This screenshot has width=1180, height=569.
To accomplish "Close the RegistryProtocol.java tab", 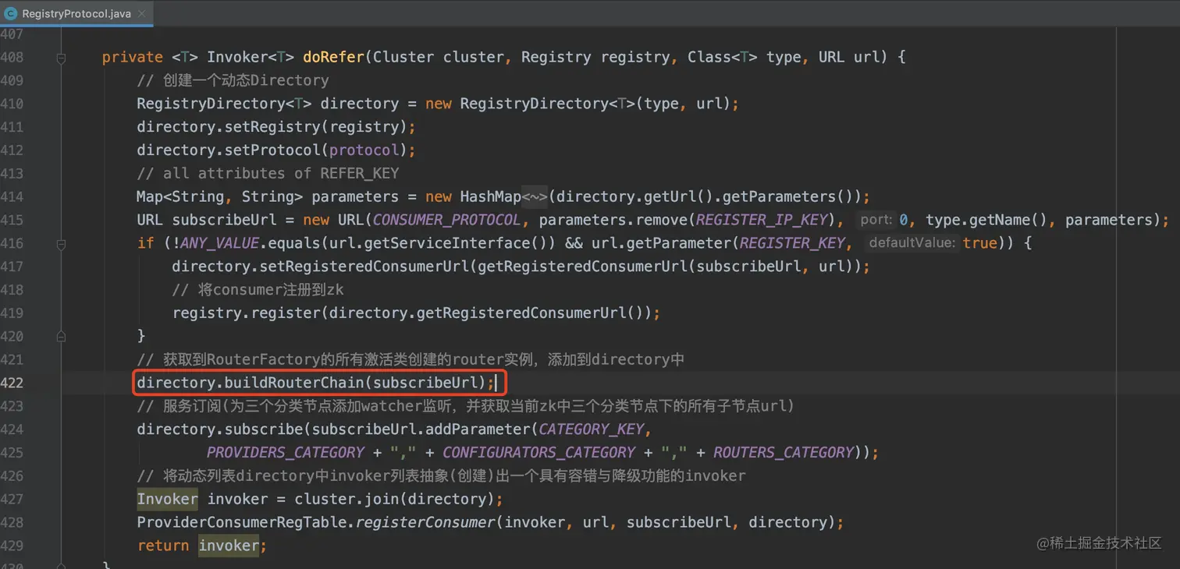I will [141, 13].
